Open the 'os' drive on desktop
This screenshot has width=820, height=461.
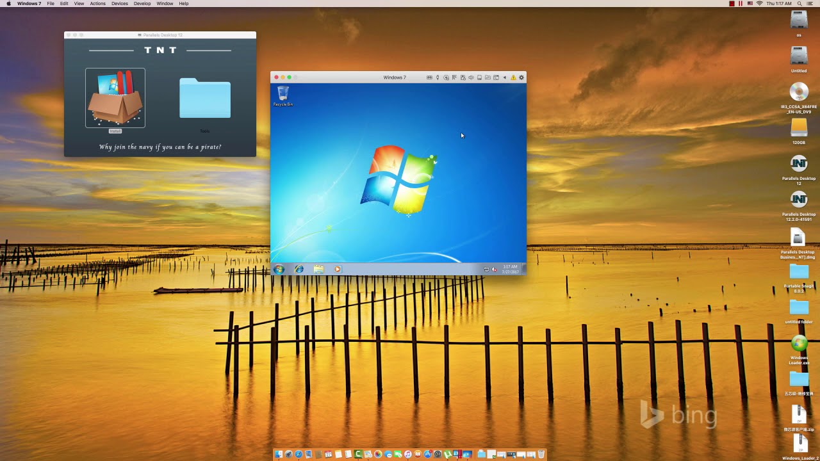tap(799, 20)
